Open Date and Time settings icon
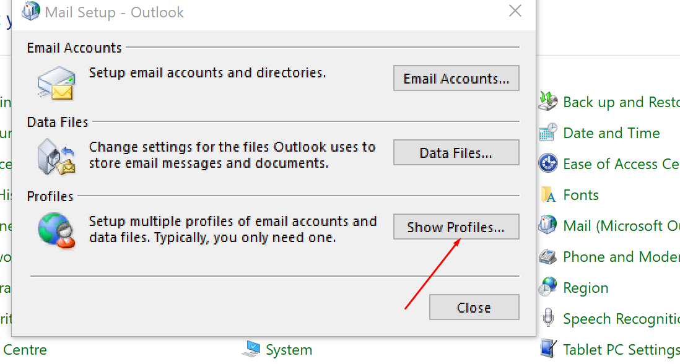The height and width of the screenshot is (364, 680). [547, 132]
